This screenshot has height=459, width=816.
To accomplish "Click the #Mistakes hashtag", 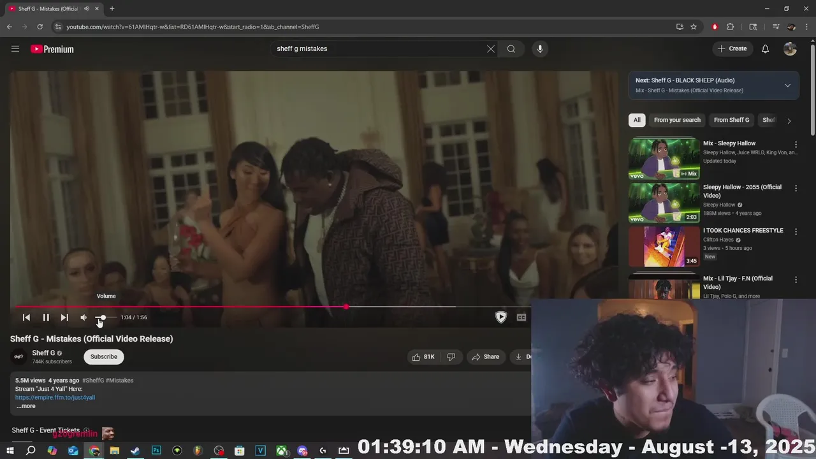I will (120, 381).
